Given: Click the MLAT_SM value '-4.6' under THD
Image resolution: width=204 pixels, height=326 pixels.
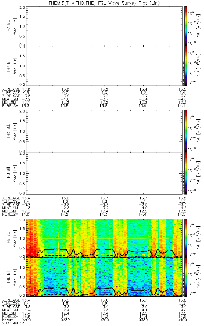Looking at the screenshot, I should coord(182,208).
